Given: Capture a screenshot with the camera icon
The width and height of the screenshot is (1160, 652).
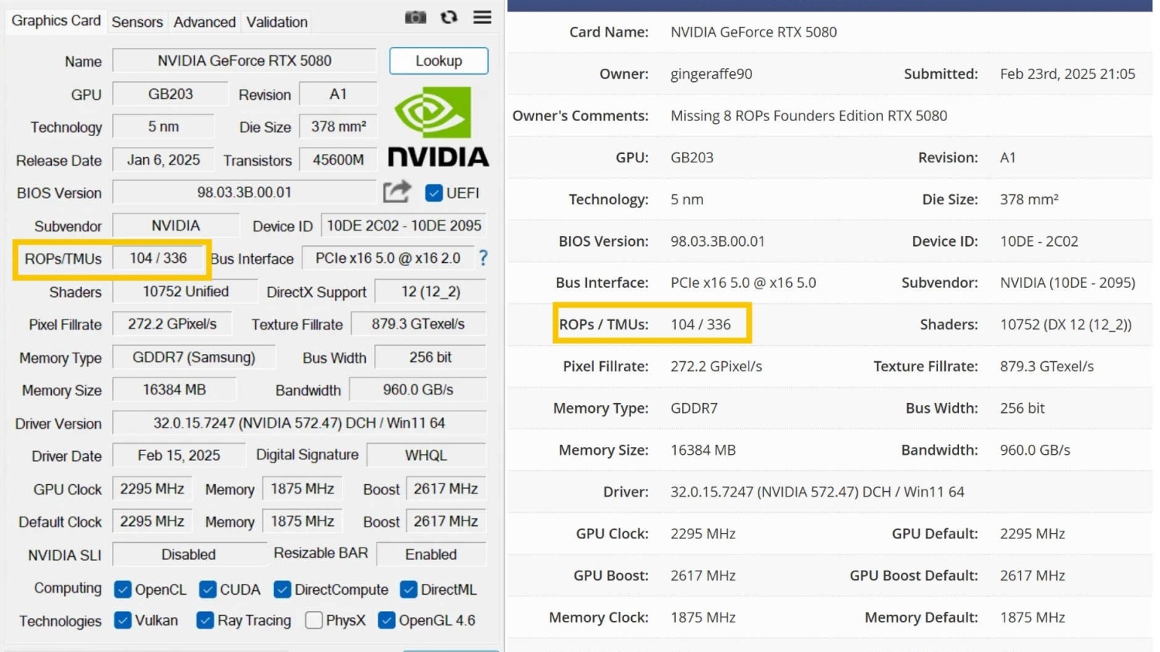Looking at the screenshot, I should point(415,17).
